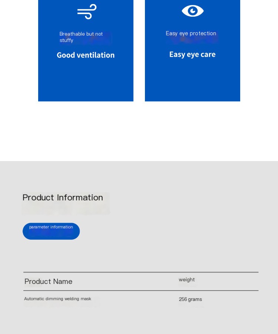Click the 'Easy eye protection' subtitle
The height and width of the screenshot is (334, 278).
(191, 33)
